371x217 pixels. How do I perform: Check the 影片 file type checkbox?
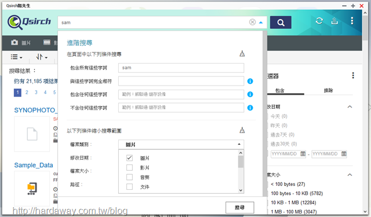[x=129, y=167]
